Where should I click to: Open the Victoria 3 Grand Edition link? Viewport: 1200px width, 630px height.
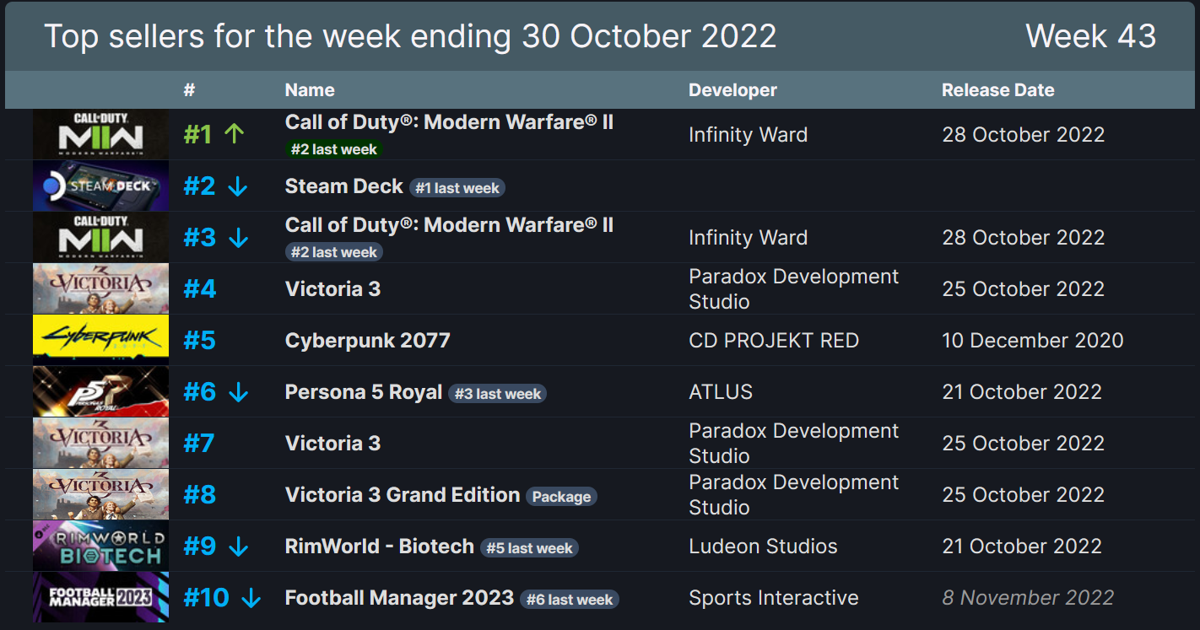(x=403, y=495)
